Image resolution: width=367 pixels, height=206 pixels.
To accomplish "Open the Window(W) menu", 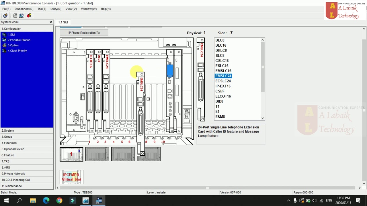I will (x=89, y=9).
